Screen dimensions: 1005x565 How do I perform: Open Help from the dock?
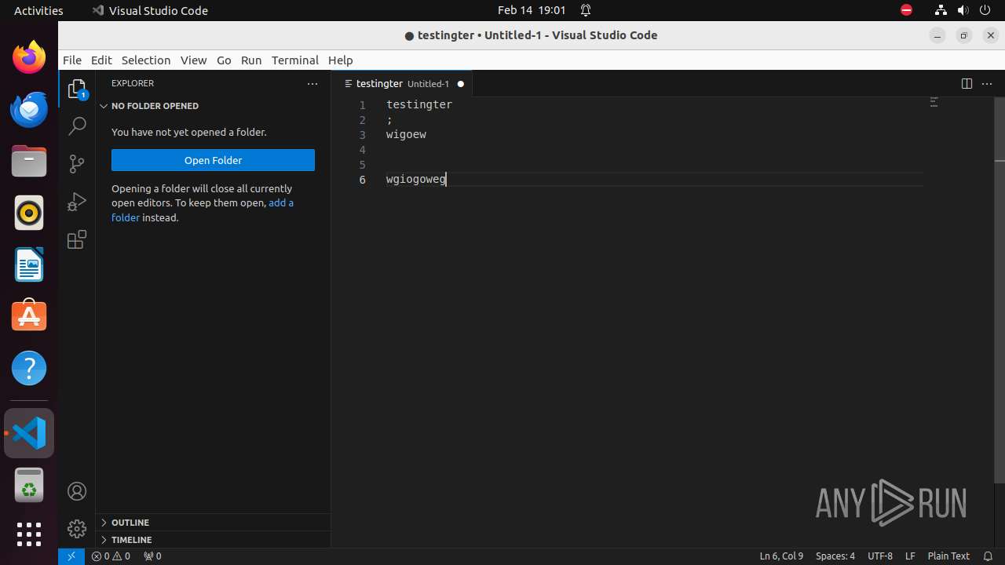(x=29, y=368)
